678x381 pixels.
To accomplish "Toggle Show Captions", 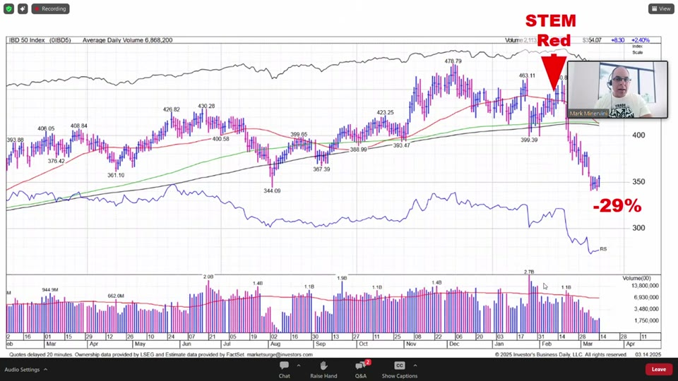I will tap(400, 370).
